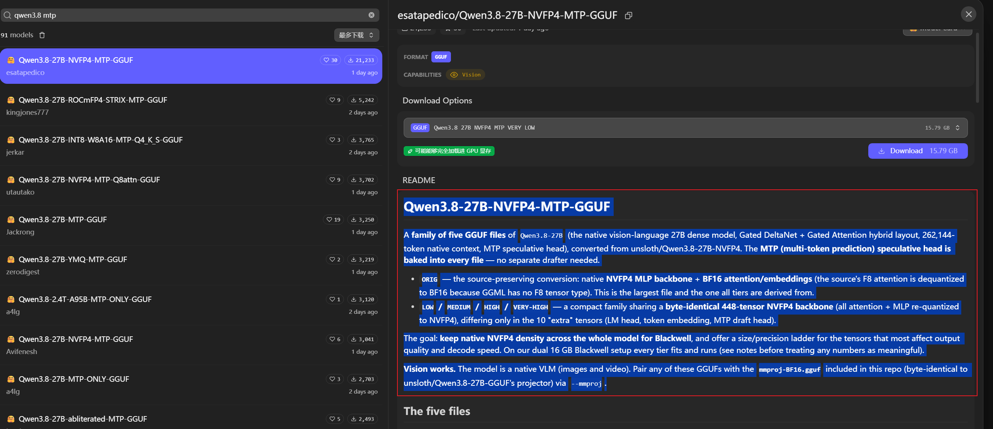
Task: Close the model details panel
Action: click(x=968, y=14)
